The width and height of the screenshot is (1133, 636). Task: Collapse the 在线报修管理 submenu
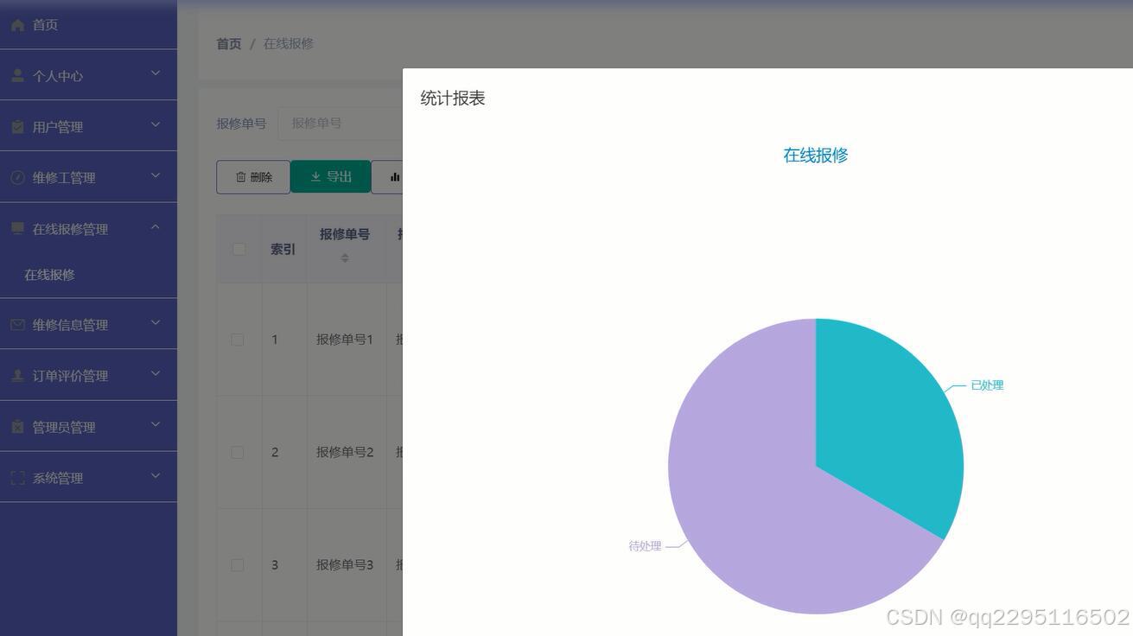point(155,226)
